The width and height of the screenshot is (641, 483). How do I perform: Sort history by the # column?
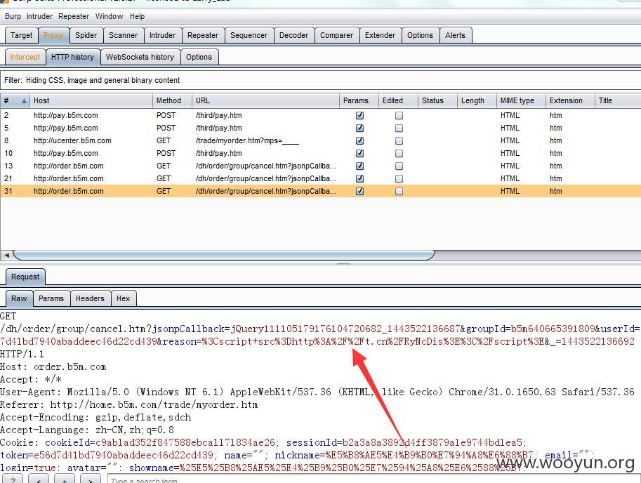click(15, 100)
